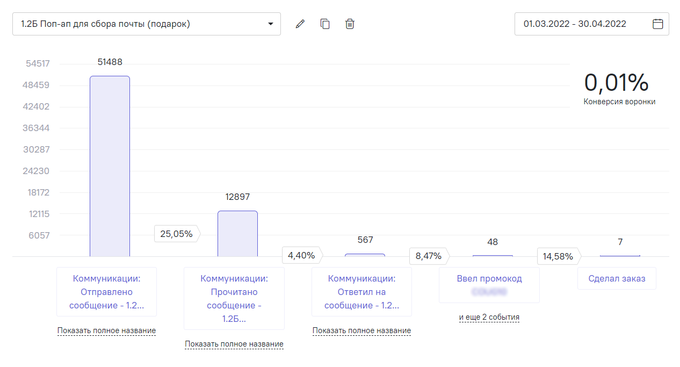
Task: Click the y-axis label 6057
Action: coord(39,235)
